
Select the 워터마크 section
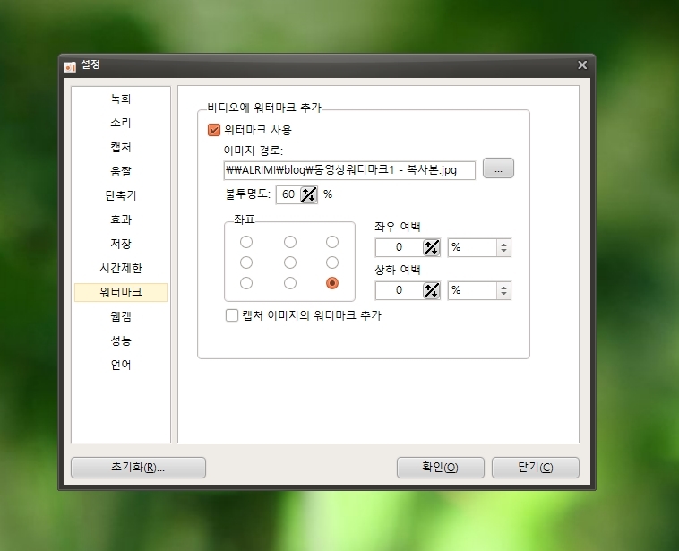pyautogui.click(x=121, y=292)
